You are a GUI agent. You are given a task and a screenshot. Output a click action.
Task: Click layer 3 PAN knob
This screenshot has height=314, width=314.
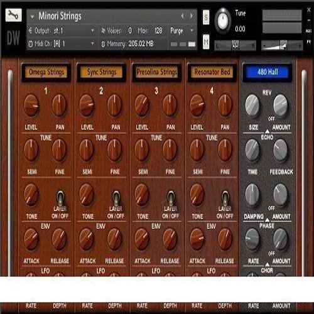pos(170,106)
